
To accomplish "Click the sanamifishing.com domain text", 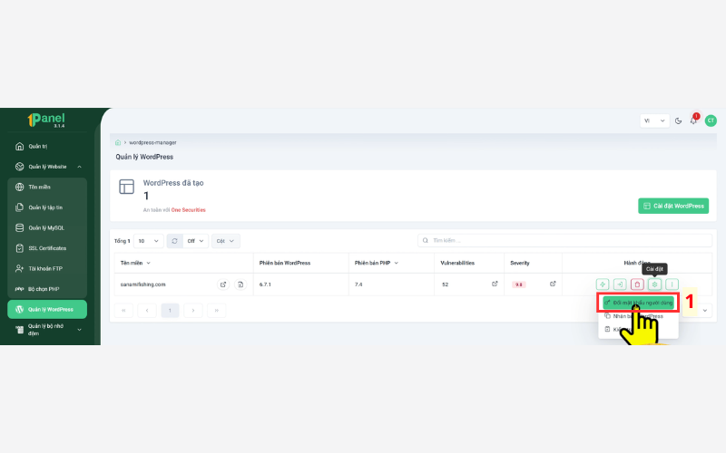I will point(142,284).
